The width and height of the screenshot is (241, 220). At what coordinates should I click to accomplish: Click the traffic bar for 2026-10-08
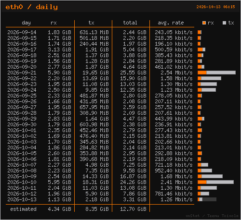205,171
